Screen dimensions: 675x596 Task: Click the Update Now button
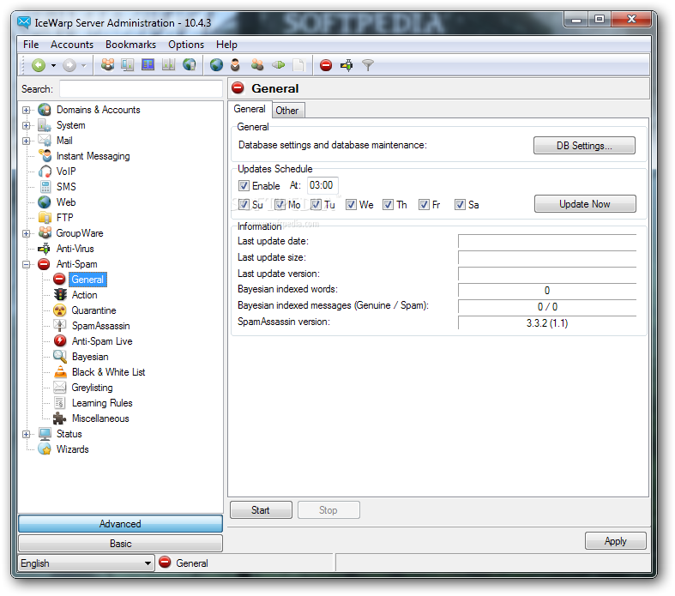[x=585, y=204]
